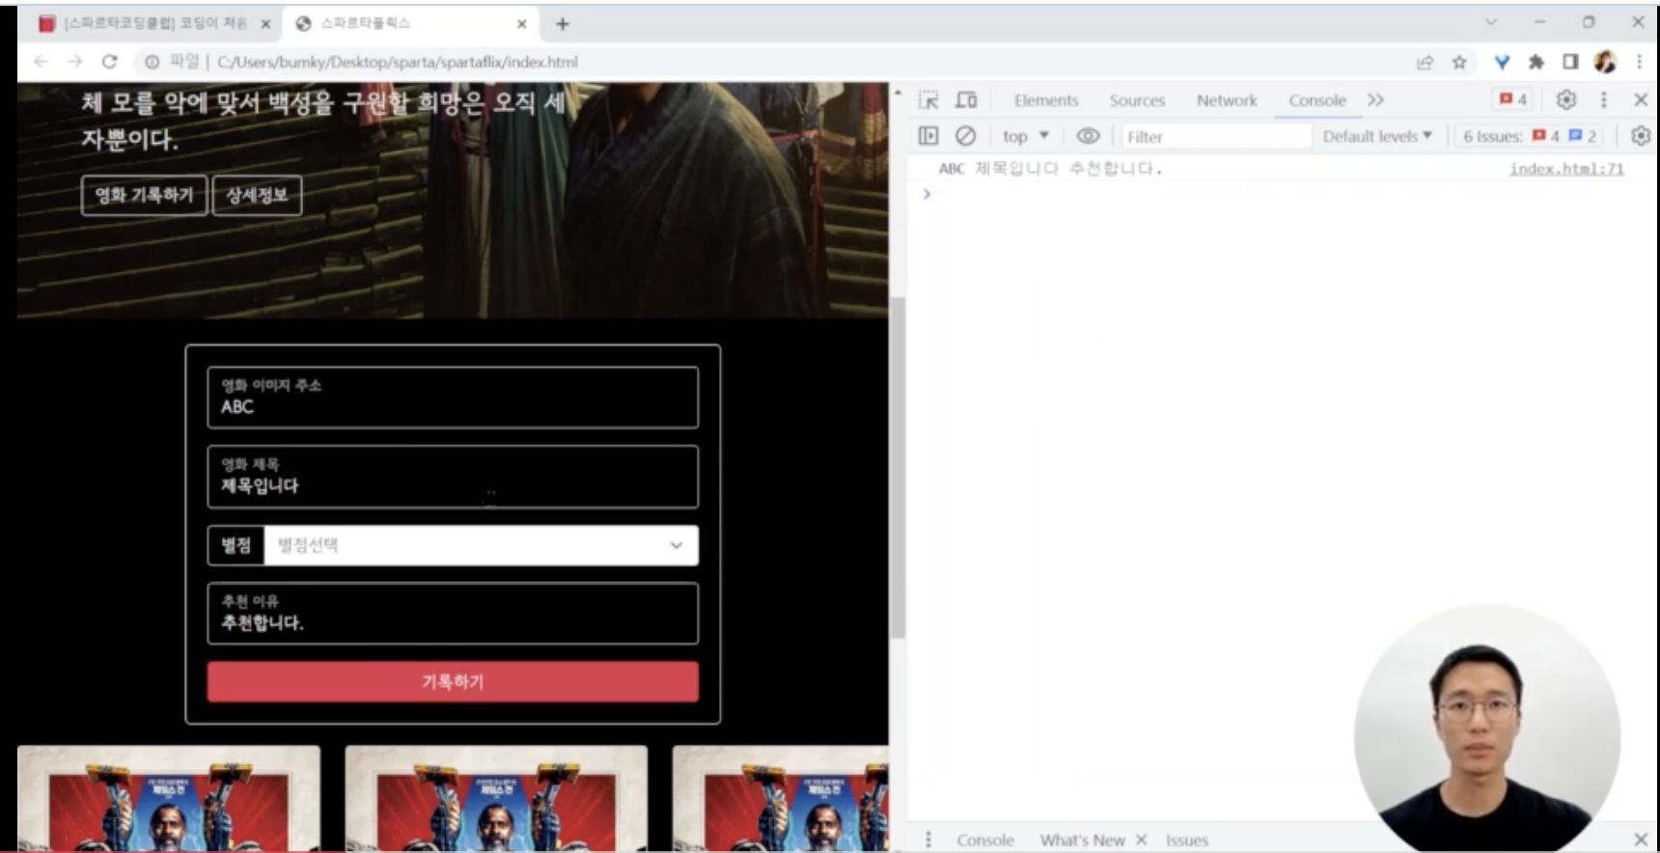Screen dimensions: 1660x853
Task: Click the 추천 이유 input field
Action: point(453,613)
